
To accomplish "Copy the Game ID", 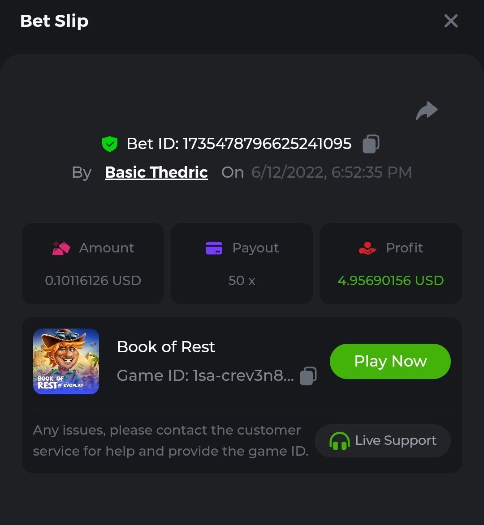I will pos(308,376).
